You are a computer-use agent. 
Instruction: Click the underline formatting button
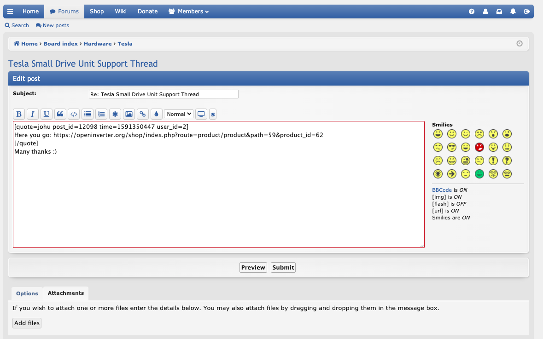click(47, 114)
